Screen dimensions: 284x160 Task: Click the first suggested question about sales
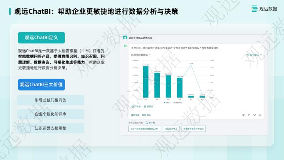click(x=144, y=129)
